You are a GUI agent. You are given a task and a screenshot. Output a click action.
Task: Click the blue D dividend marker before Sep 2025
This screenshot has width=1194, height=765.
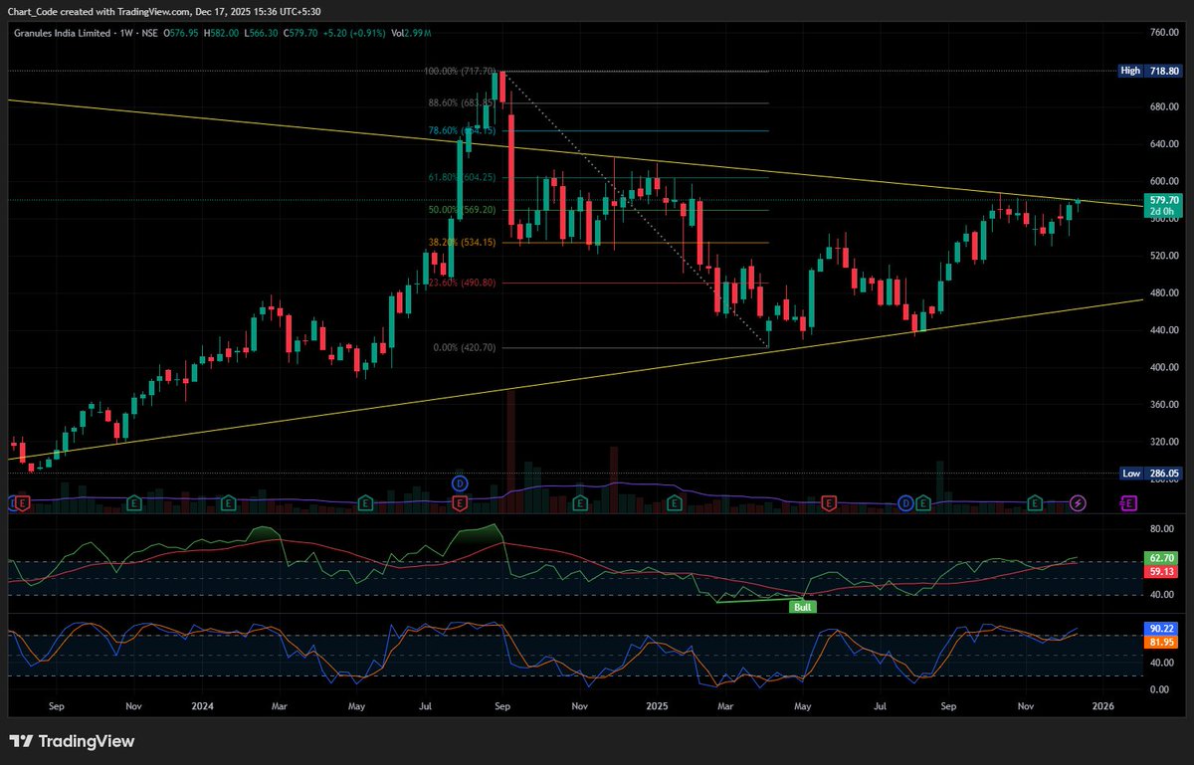pyautogui.click(x=906, y=504)
